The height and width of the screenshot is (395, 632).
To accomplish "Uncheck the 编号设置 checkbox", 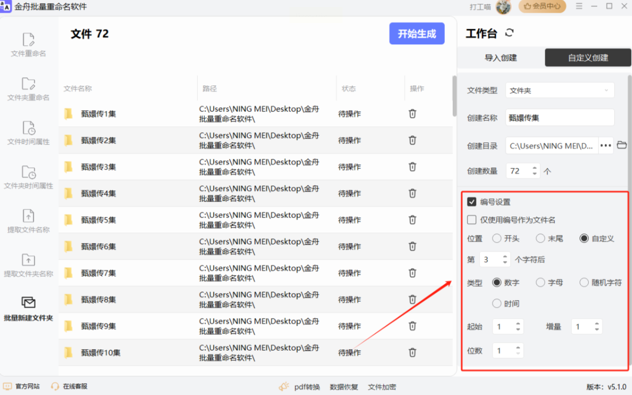I will point(471,202).
